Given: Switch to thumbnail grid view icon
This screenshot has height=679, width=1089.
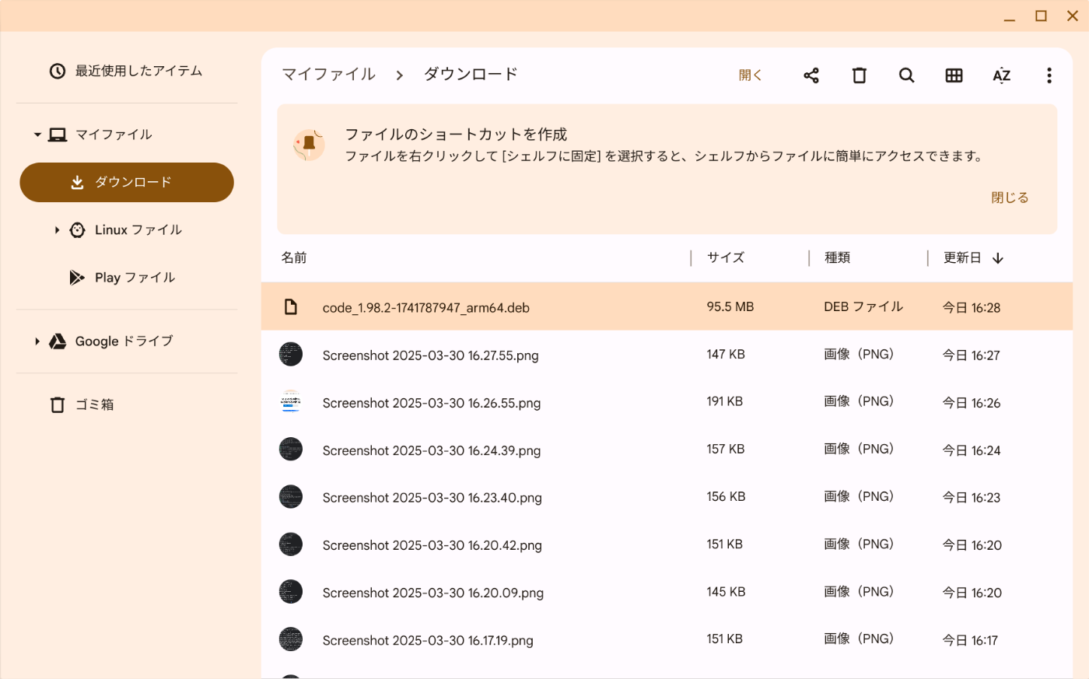Looking at the screenshot, I should pyautogui.click(x=954, y=75).
